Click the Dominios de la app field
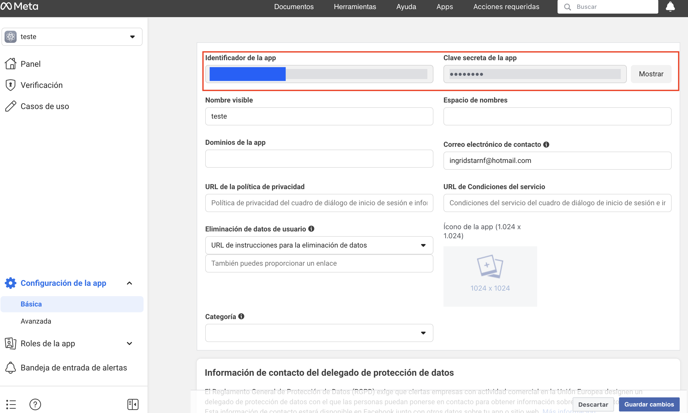688x413 pixels. [319, 159]
